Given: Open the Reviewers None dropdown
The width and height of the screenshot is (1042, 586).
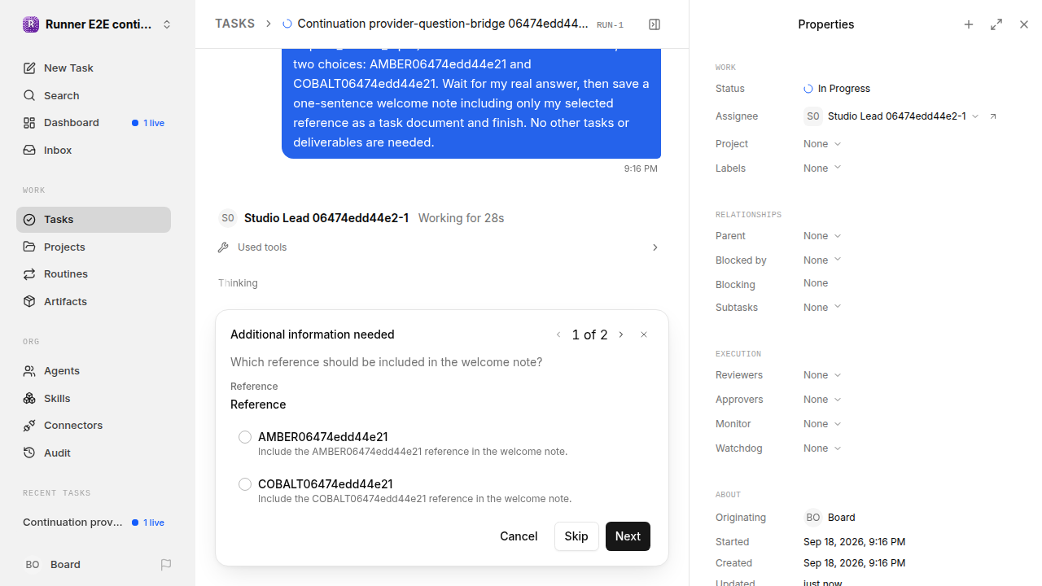Looking at the screenshot, I should click(822, 375).
